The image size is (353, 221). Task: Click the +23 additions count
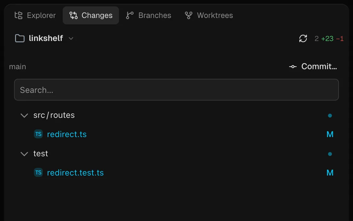[327, 38]
